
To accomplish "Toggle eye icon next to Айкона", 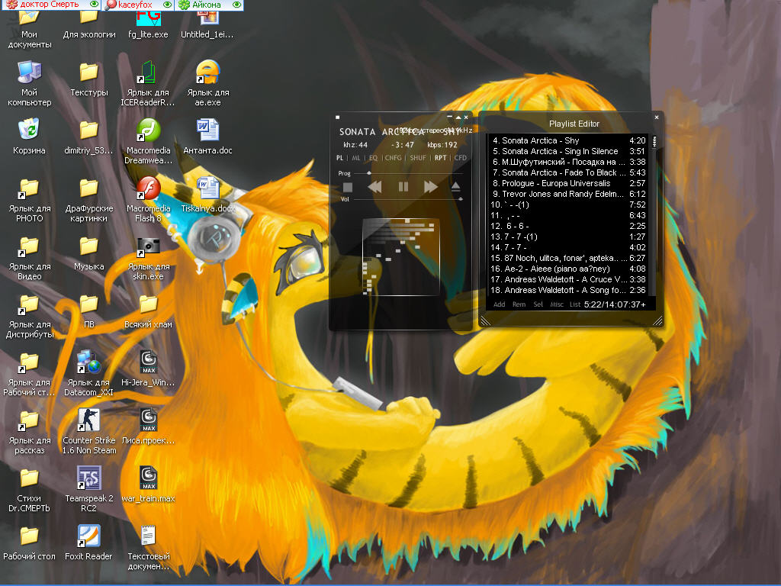I will [x=237, y=5].
